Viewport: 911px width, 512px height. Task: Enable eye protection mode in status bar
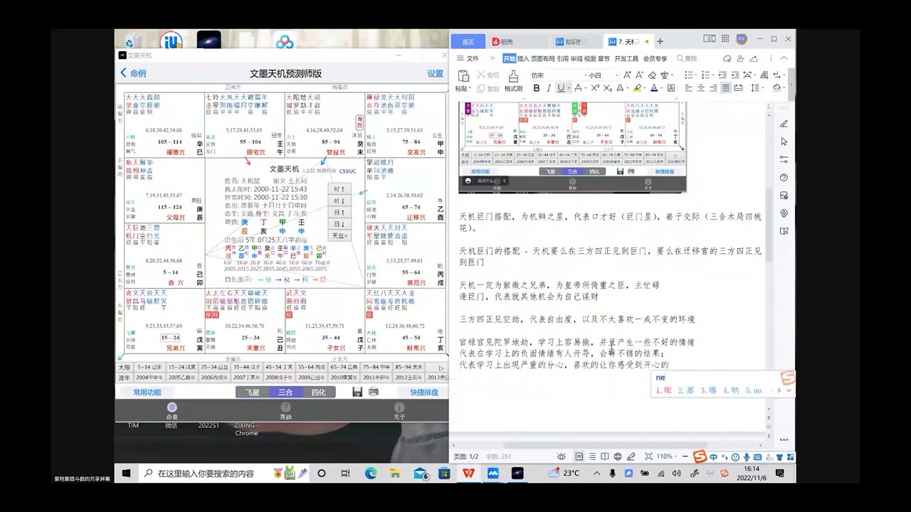click(x=561, y=456)
